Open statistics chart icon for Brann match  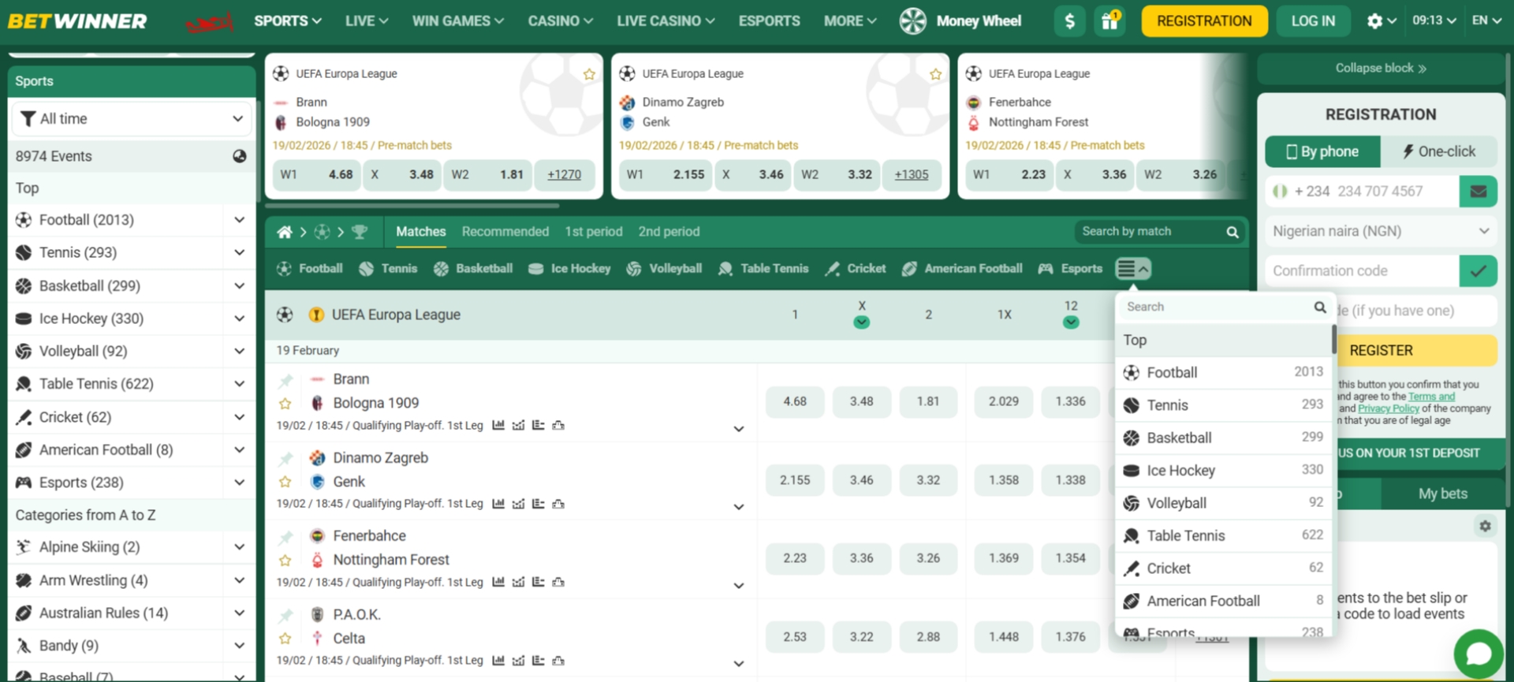click(498, 426)
